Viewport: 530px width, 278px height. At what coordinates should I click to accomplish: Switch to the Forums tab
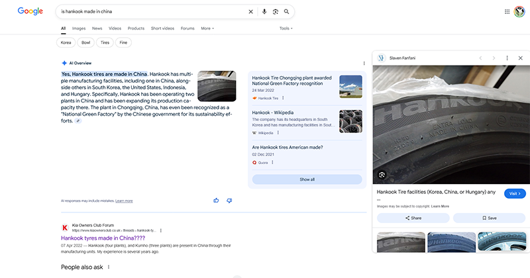coord(187,28)
